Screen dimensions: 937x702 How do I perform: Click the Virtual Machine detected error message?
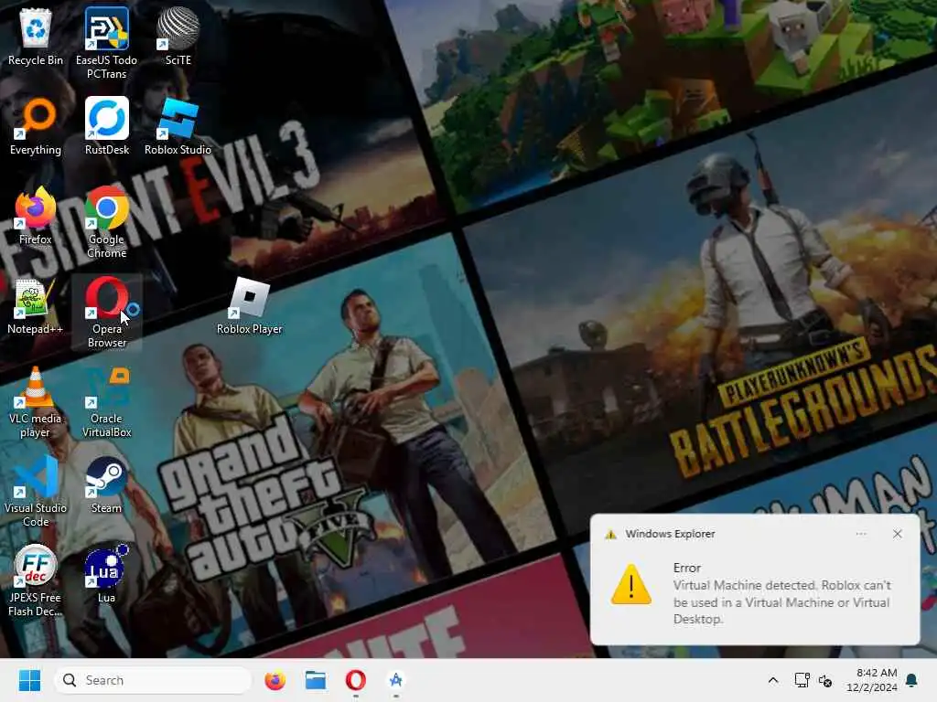(x=781, y=601)
